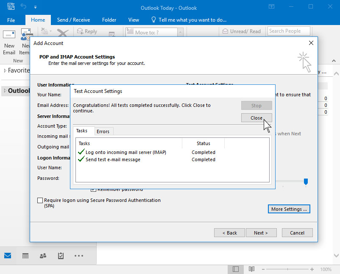Viewport: 340px width, 274px height.
Task: Click Ribbon Display Options icon
Action: [x=271, y=6]
